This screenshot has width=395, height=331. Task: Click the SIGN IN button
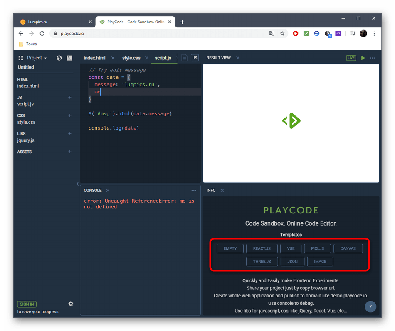pos(27,304)
